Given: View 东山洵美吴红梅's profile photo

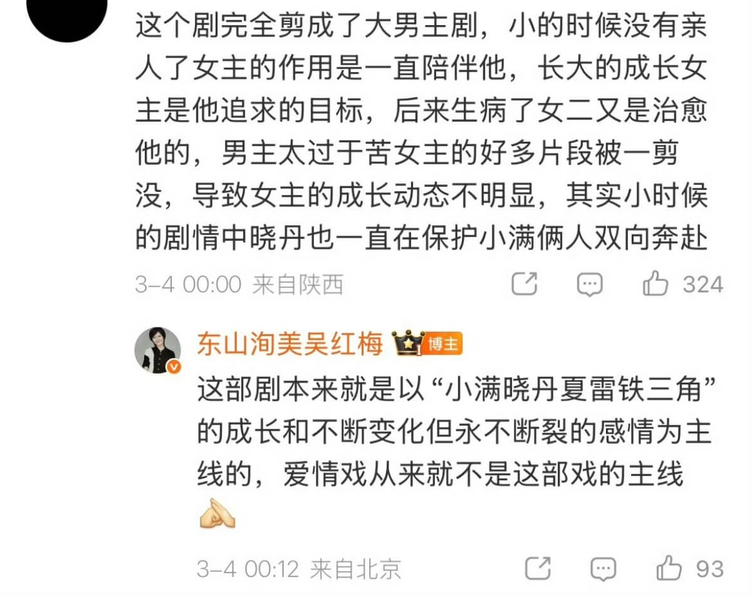Looking at the screenshot, I should pos(157,350).
